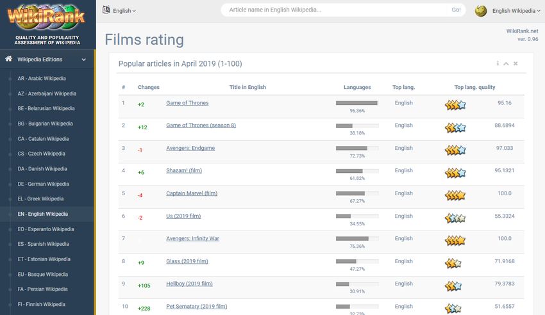Open the Pet Sematary (2019 film) link

[x=197, y=307]
